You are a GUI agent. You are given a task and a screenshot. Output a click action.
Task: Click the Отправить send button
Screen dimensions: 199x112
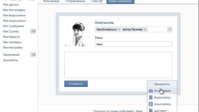click(x=76, y=84)
